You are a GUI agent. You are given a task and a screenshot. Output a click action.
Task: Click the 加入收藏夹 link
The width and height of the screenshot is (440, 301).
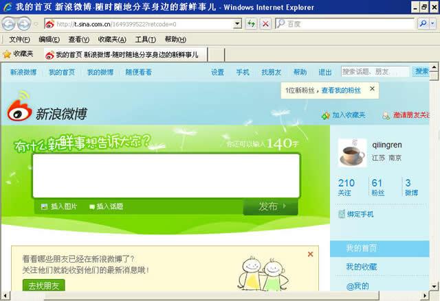[x=349, y=115]
